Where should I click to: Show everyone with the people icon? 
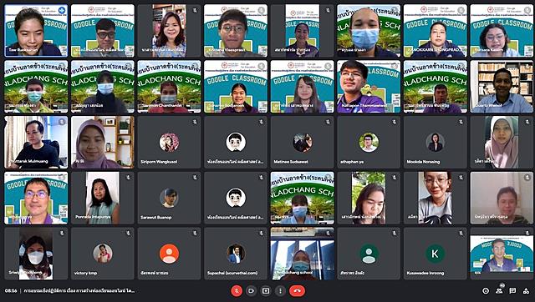(499, 291)
